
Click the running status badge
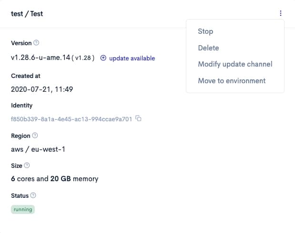(x=23, y=209)
